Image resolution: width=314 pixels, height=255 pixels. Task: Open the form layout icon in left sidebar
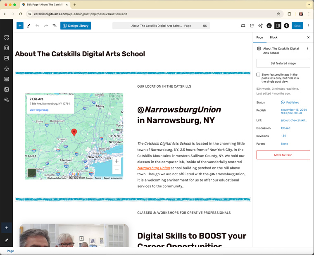click(x=7, y=90)
